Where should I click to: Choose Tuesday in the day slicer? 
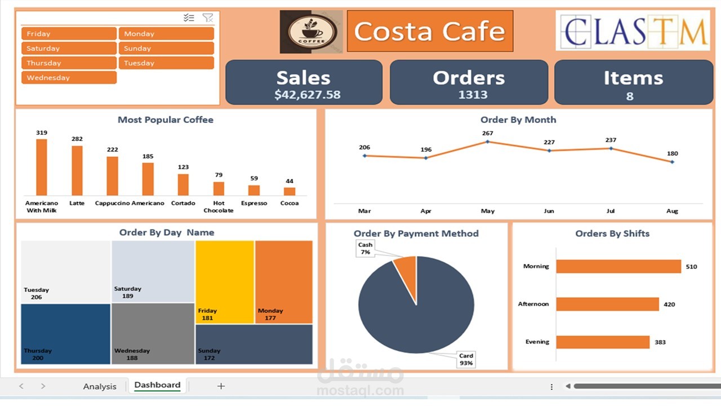(x=166, y=63)
